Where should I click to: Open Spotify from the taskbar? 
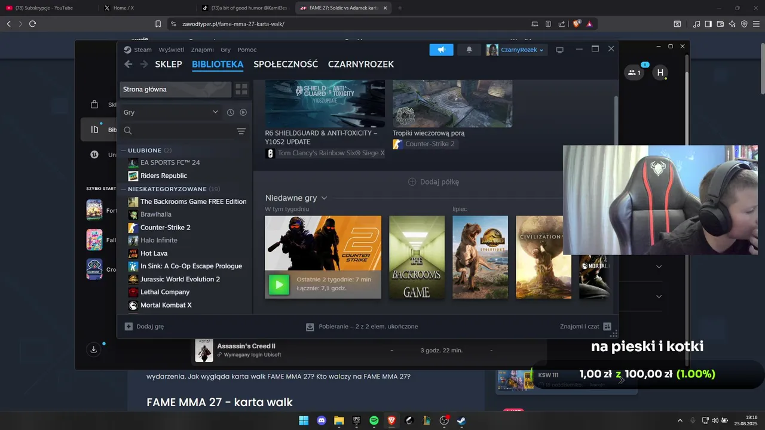coord(374,420)
